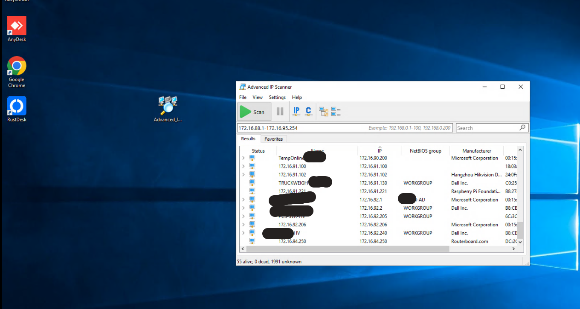Click the Expand all tree icon
This screenshot has height=309, width=580.
324,112
